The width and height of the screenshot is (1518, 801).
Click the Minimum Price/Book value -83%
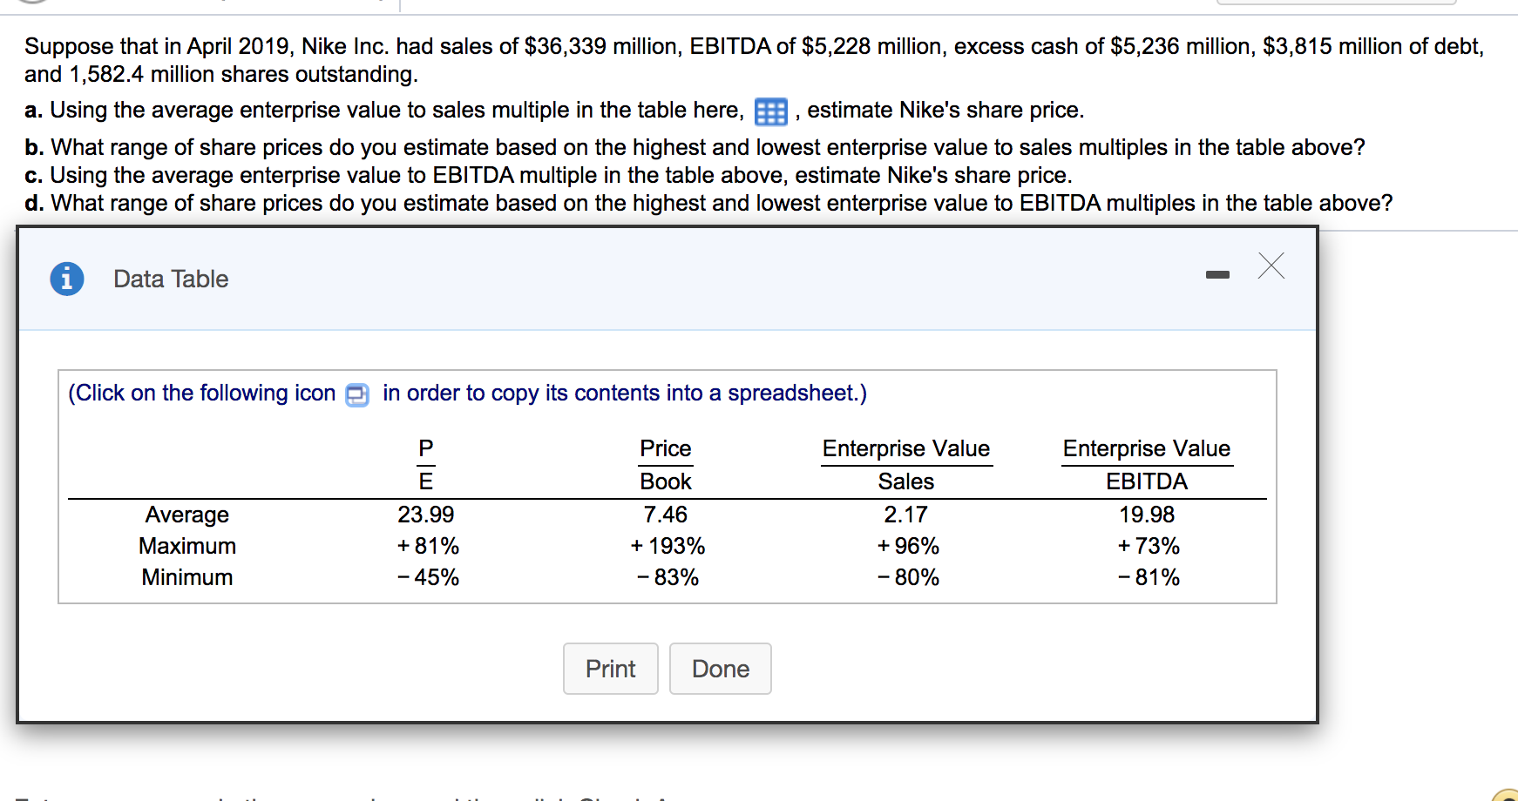tap(668, 577)
